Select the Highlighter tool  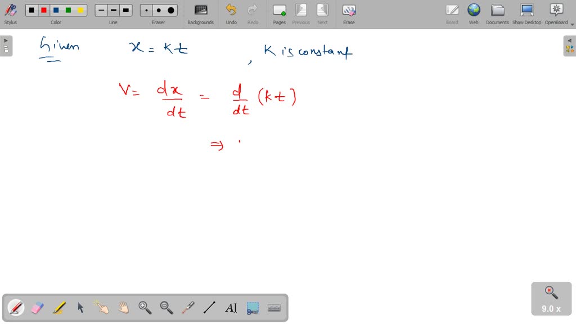[58, 307]
